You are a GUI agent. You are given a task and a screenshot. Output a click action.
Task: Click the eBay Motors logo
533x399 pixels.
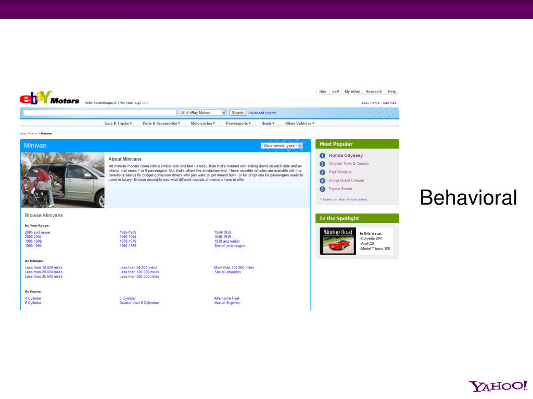pos(49,98)
